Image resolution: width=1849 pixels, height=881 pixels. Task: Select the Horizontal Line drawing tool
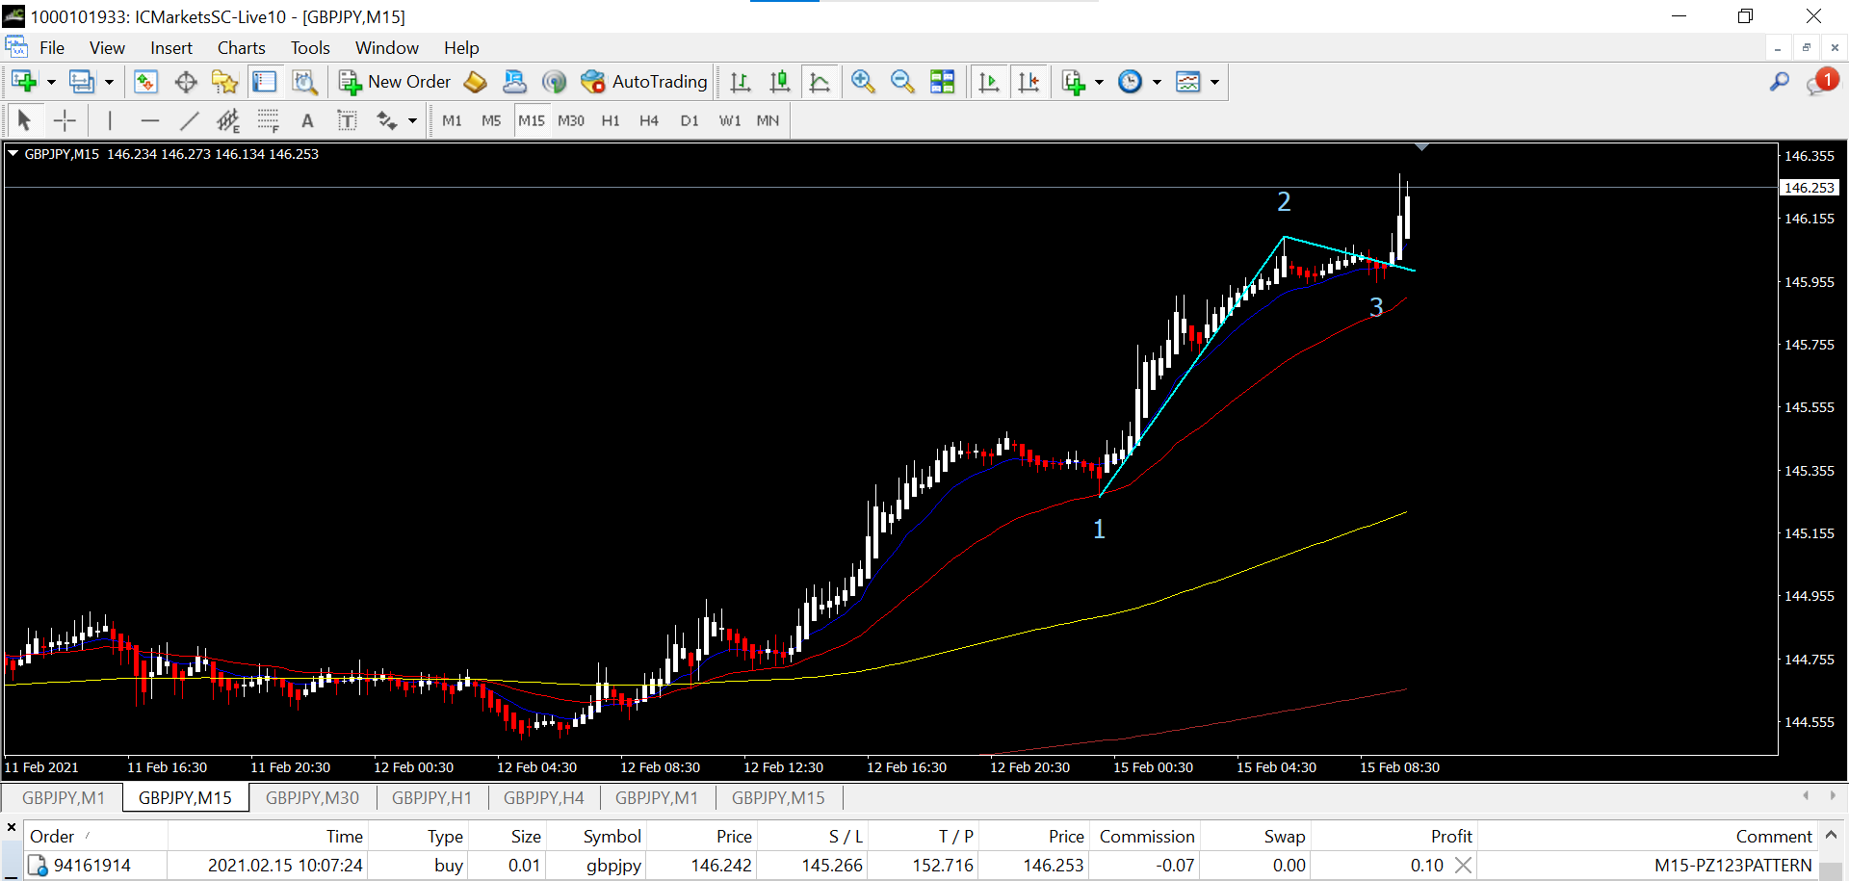pos(149,120)
